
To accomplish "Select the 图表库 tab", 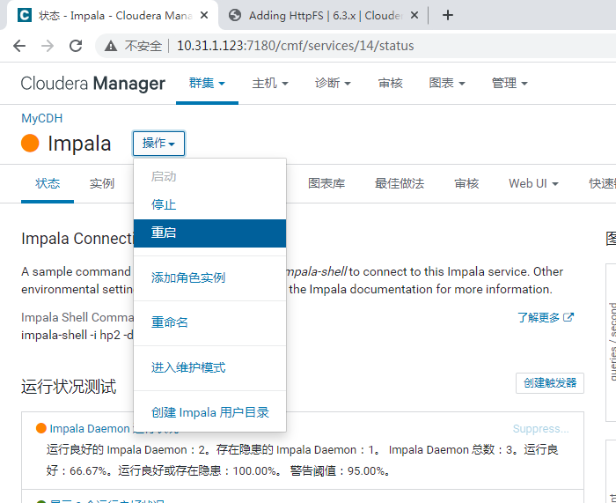I will 326,183.
